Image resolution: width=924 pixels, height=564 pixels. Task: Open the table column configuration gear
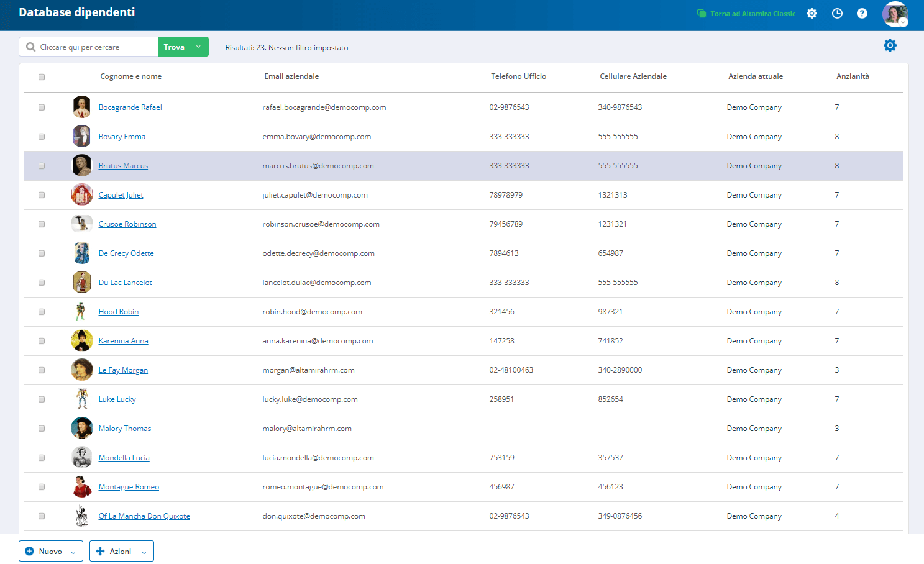(890, 45)
